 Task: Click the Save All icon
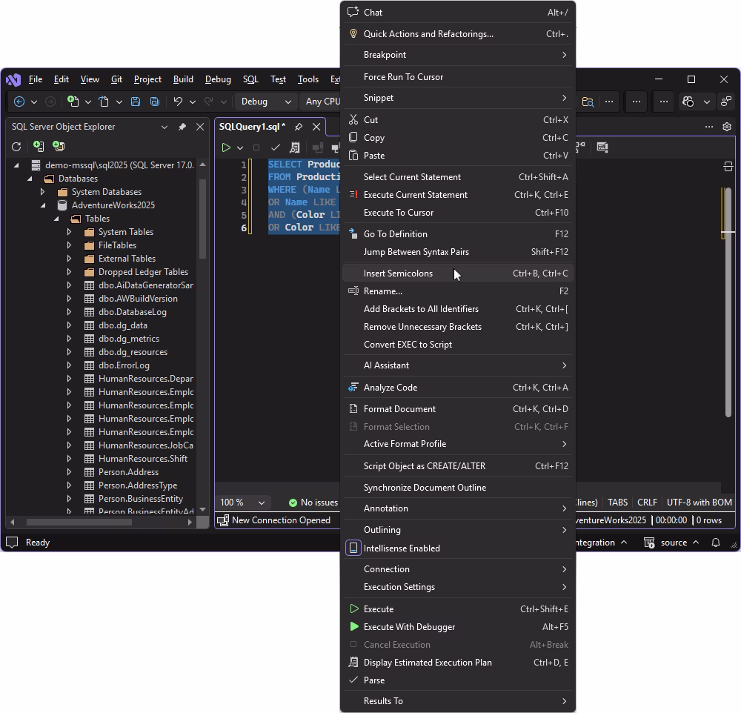click(x=155, y=102)
